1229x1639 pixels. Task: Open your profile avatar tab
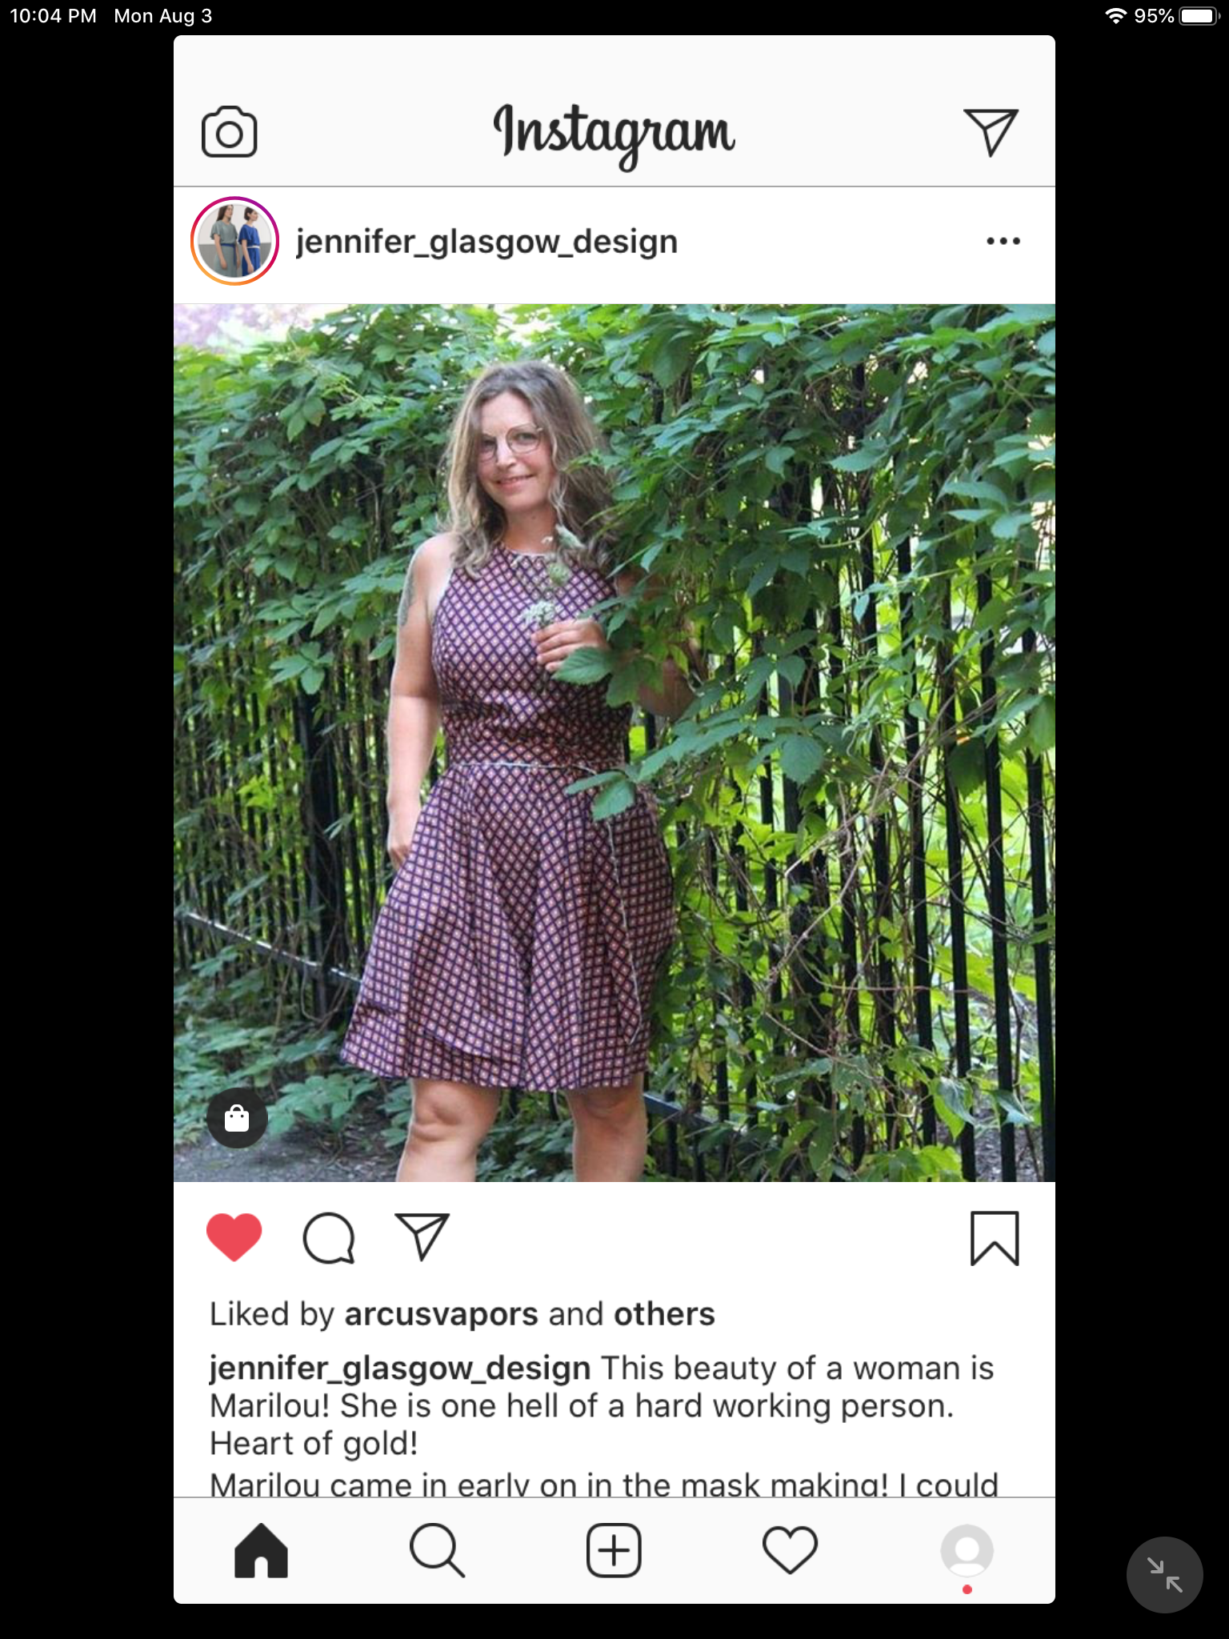[x=967, y=1550]
